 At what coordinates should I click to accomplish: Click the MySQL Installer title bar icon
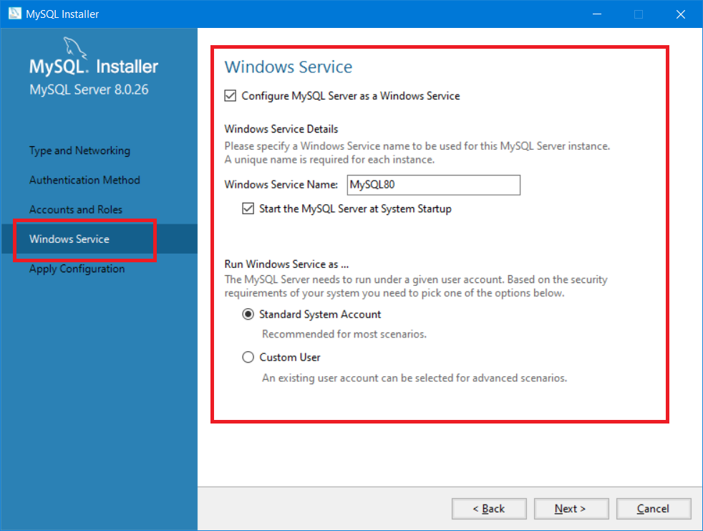15,14
